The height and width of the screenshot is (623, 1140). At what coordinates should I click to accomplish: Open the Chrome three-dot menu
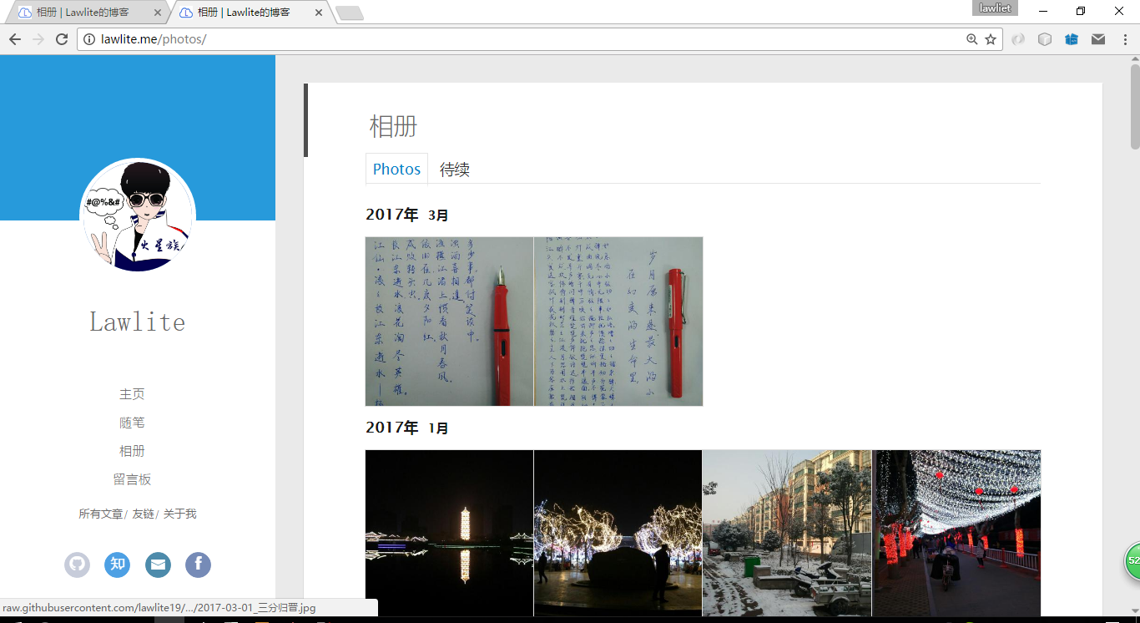pos(1125,39)
